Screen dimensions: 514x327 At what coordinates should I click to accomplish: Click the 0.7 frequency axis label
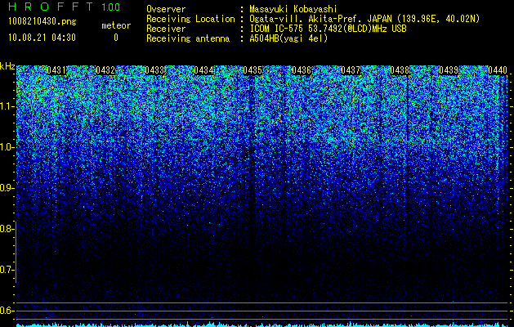pos(6,270)
